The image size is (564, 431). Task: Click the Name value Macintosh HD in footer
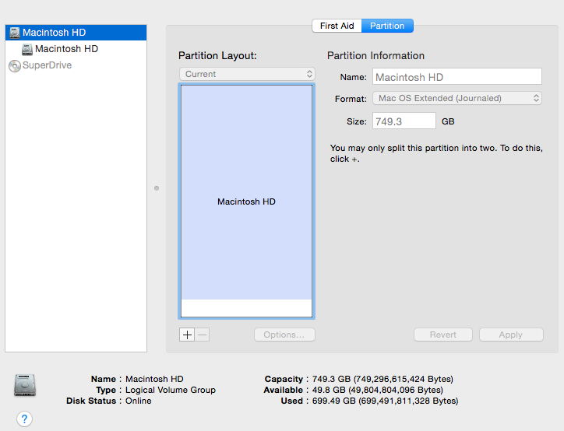(154, 380)
